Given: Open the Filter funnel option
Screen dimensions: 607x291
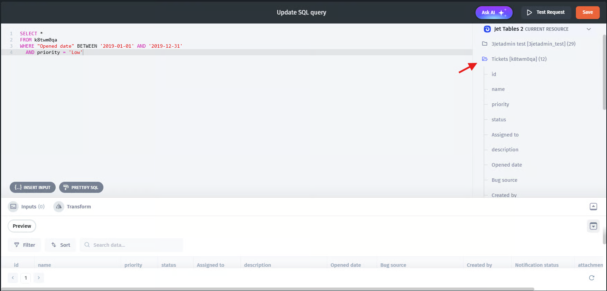Looking at the screenshot, I should pos(25,245).
